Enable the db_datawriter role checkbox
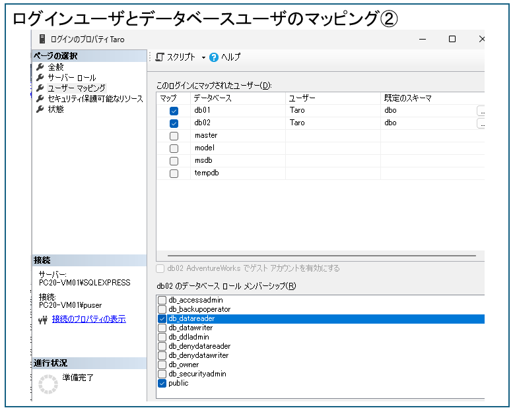The height and width of the screenshot is (410, 513). coord(162,328)
